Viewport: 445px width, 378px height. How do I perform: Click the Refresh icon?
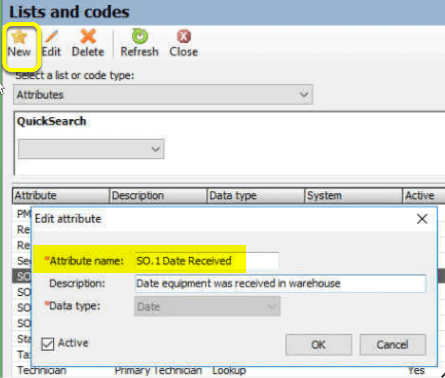tap(139, 37)
